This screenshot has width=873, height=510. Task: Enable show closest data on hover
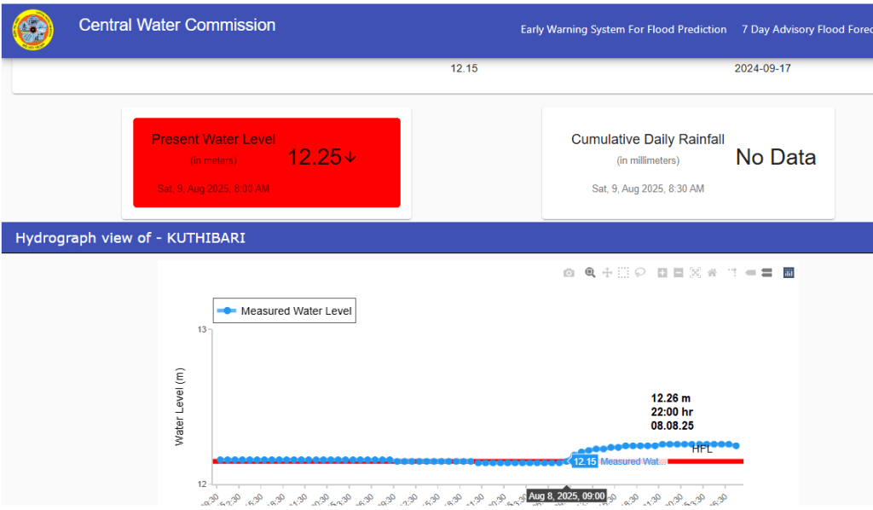751,273
